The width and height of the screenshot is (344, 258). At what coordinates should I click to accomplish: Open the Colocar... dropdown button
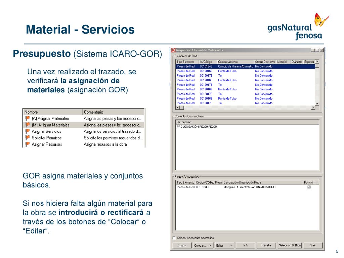(203, 245)
